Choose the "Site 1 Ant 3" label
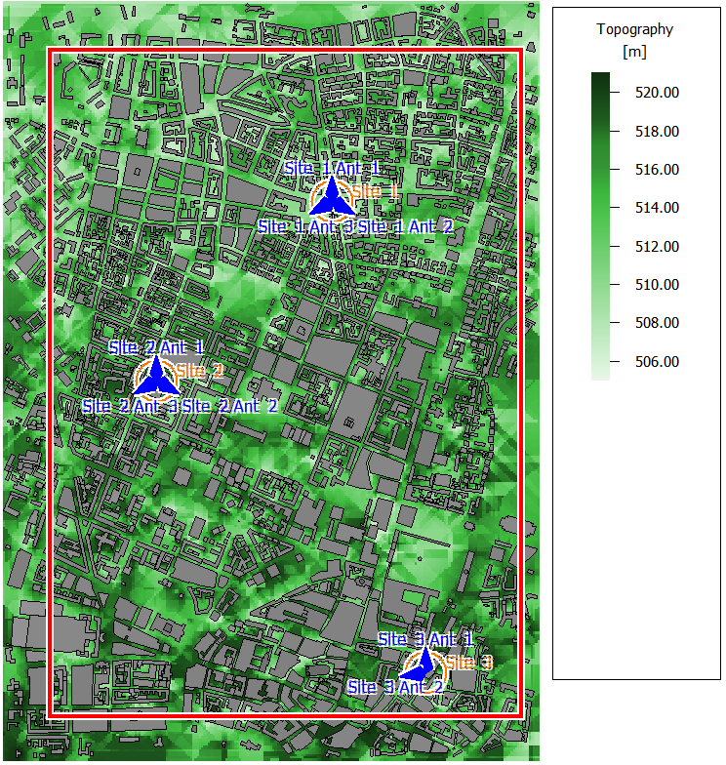 click(x=305, y=226)
